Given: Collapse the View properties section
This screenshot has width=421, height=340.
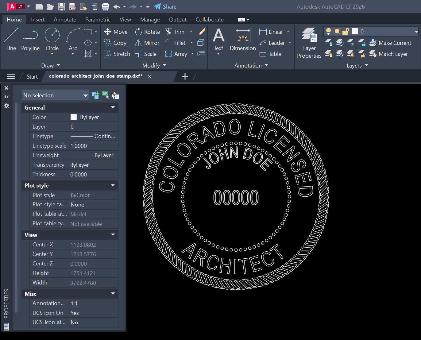Looking at the screenshot, I should point(113,235).
